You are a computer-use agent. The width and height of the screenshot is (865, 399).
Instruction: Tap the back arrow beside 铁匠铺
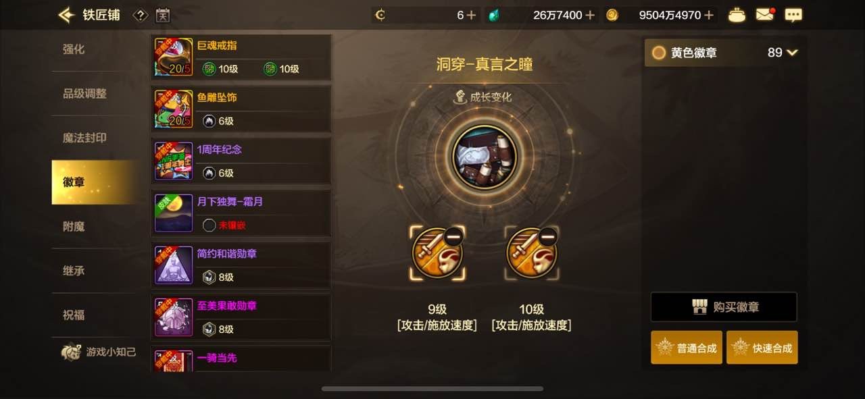(66, 15)
